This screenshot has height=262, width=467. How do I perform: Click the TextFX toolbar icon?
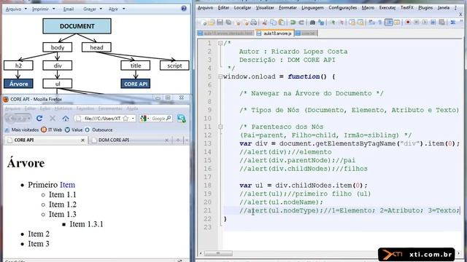pos(453,23)
